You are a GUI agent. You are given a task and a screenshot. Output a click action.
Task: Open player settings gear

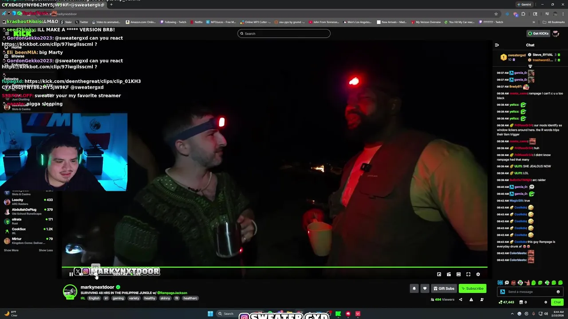click(x=478, y=274)
